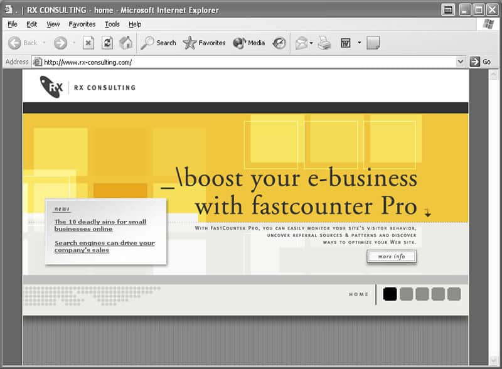This screenshot has width=502, height=369.
Task: Open the Mail dropdown arrow
Action: click(x=311, y=43)
